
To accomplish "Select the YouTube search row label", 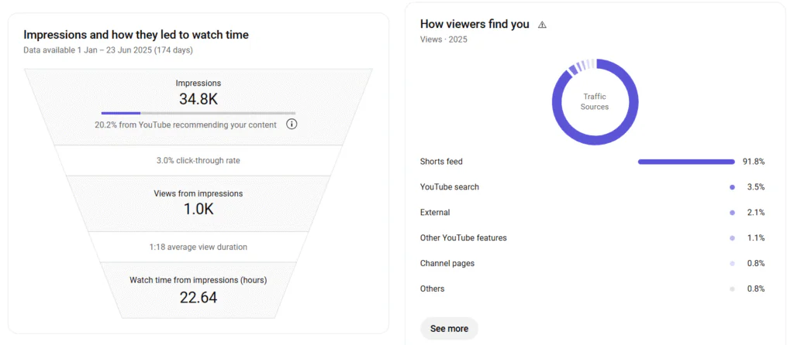I will [449, 187].
